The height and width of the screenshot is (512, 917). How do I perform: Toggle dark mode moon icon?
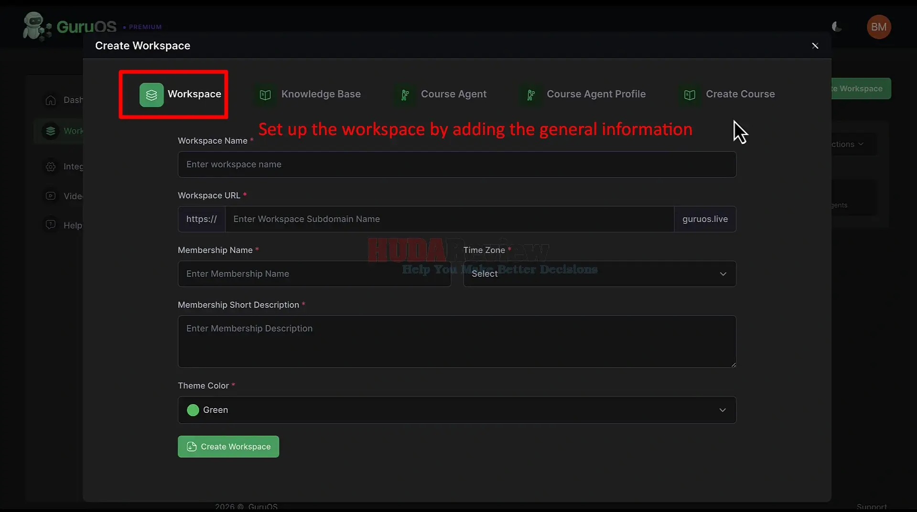point(836,27)
